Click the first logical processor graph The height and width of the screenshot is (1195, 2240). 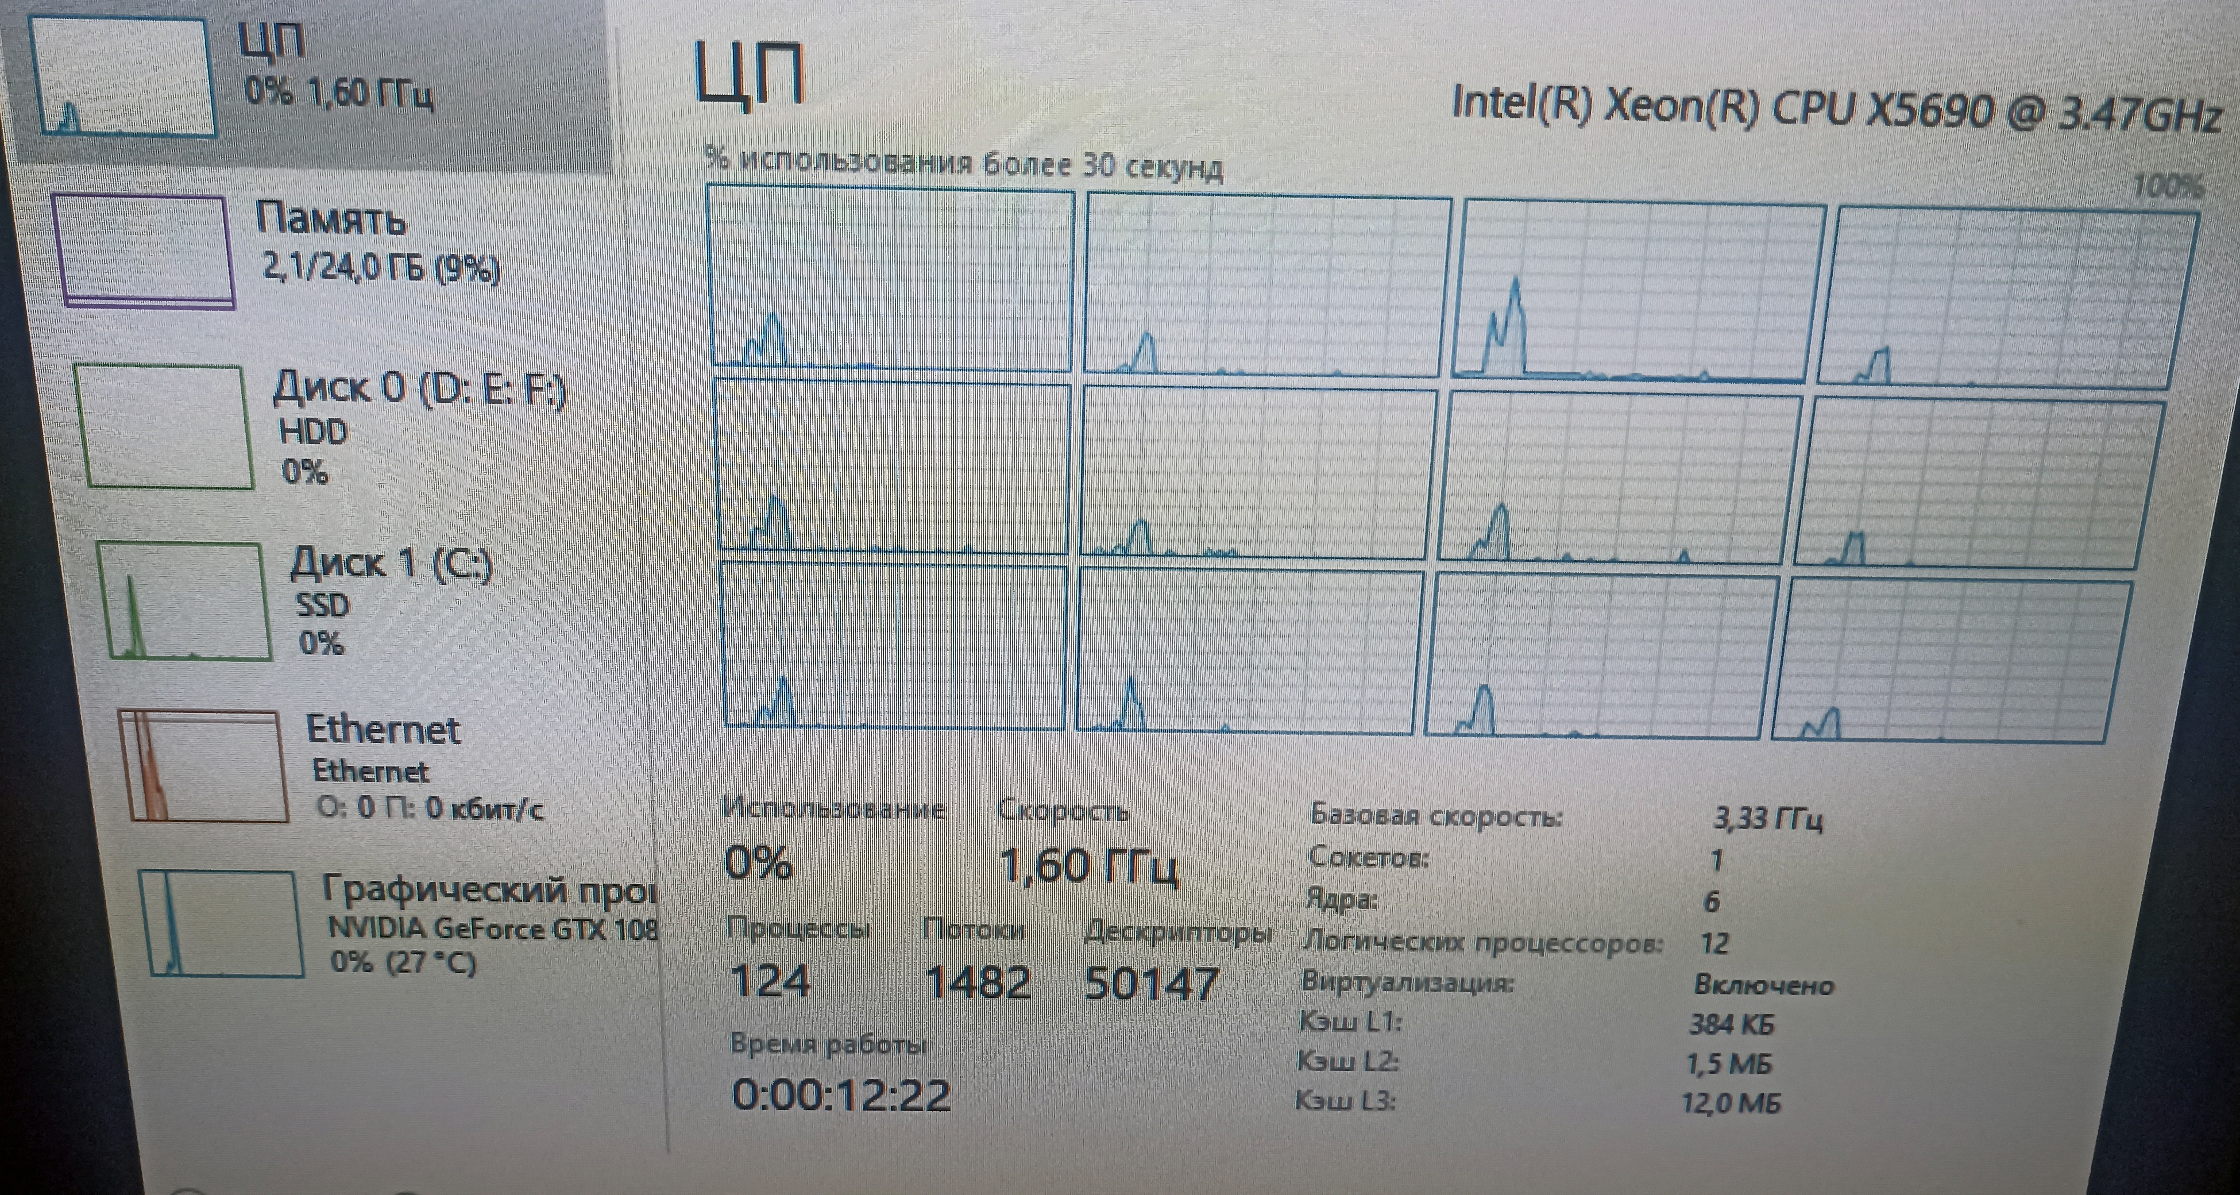(x=891, y=280)
